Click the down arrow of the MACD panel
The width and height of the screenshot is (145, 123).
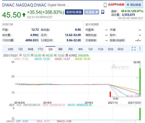[x=140, y=121]
